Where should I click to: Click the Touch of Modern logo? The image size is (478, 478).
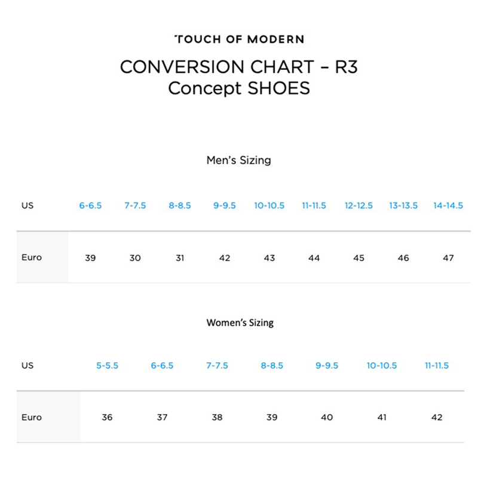[239, 39]
